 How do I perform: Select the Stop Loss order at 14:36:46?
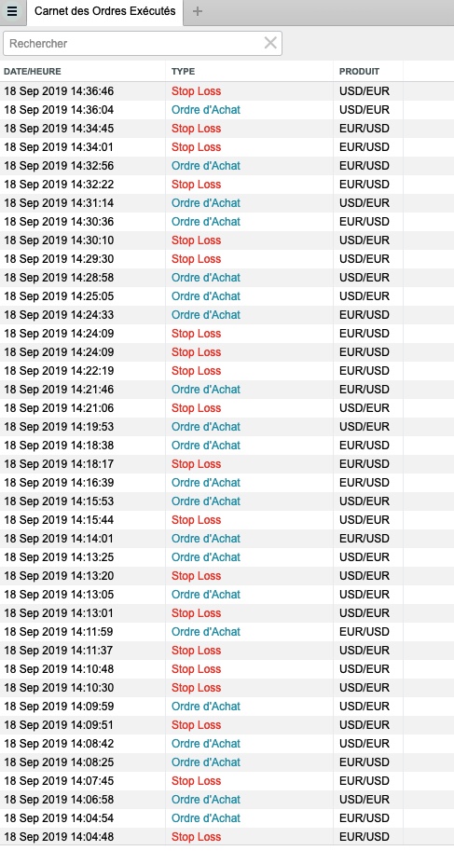(x=196, y=91)
